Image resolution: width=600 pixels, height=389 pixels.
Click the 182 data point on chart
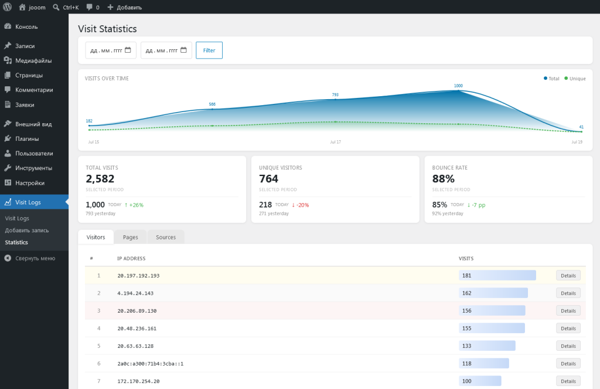click(x=89, y=126)
